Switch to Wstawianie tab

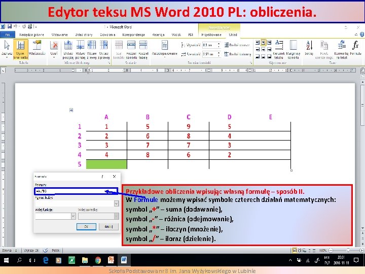60,35
